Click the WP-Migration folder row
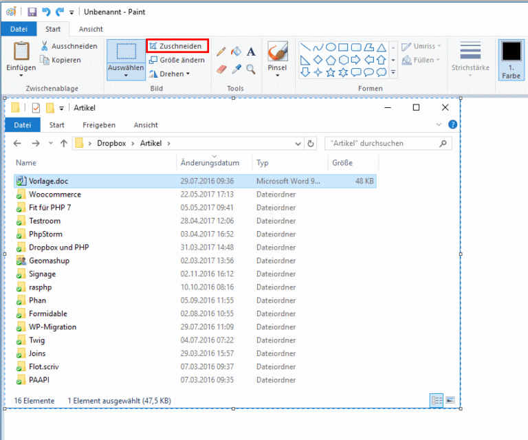The width and height of the screenshot is (528, 440). point(195,327)
